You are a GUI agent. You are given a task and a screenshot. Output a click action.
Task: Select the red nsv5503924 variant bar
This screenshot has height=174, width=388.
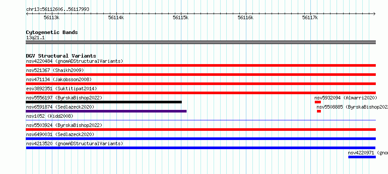pos(201,130)
